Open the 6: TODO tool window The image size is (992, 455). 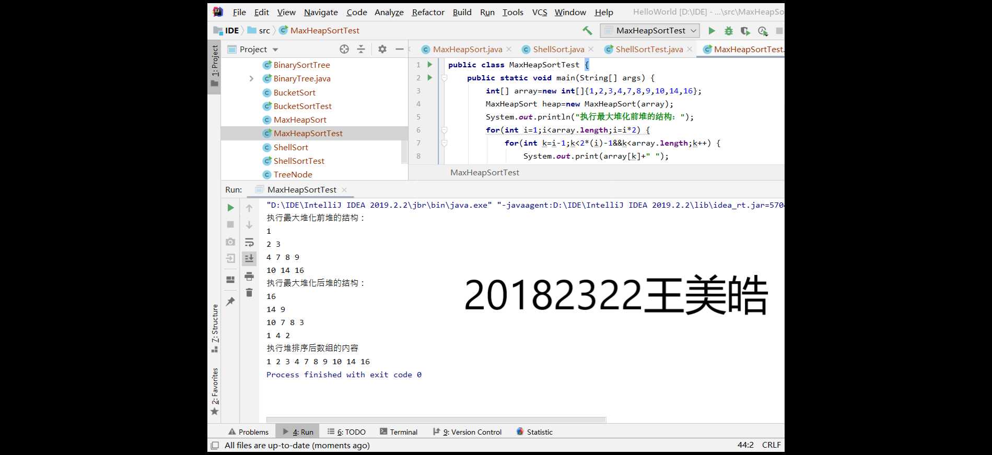(x=346, y=432)
